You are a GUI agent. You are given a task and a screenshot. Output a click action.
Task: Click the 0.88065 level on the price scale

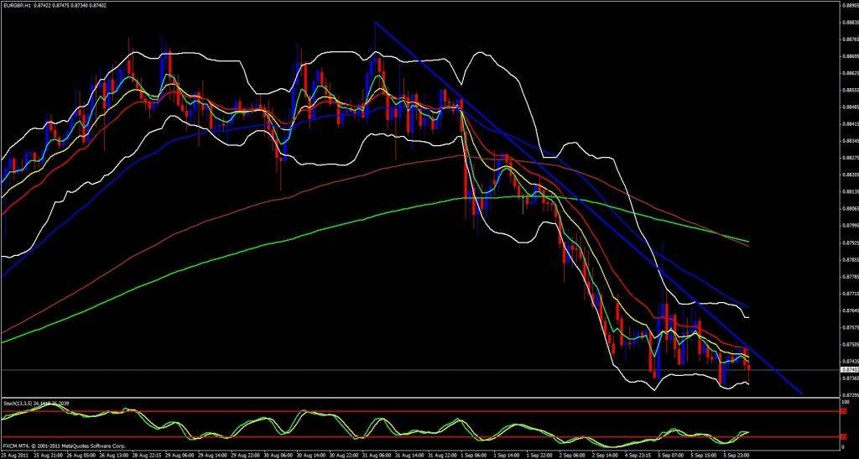click(849, 208)
